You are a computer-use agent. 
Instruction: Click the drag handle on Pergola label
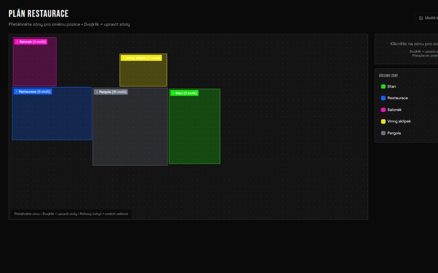97,92
